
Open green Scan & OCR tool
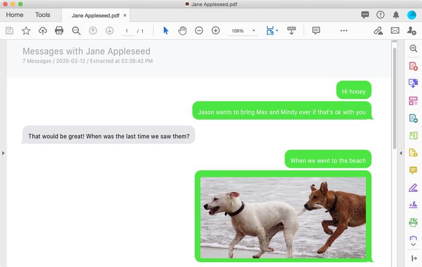pyautogui.click(x=413, y=222)
